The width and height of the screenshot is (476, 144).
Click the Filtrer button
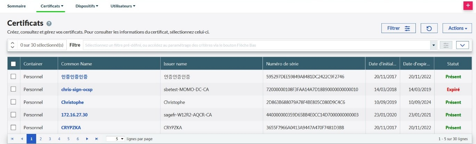398,28
